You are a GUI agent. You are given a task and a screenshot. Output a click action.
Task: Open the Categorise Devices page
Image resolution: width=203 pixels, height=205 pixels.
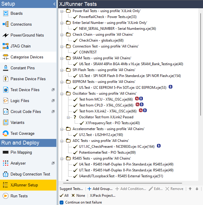[x=27, y=57]
